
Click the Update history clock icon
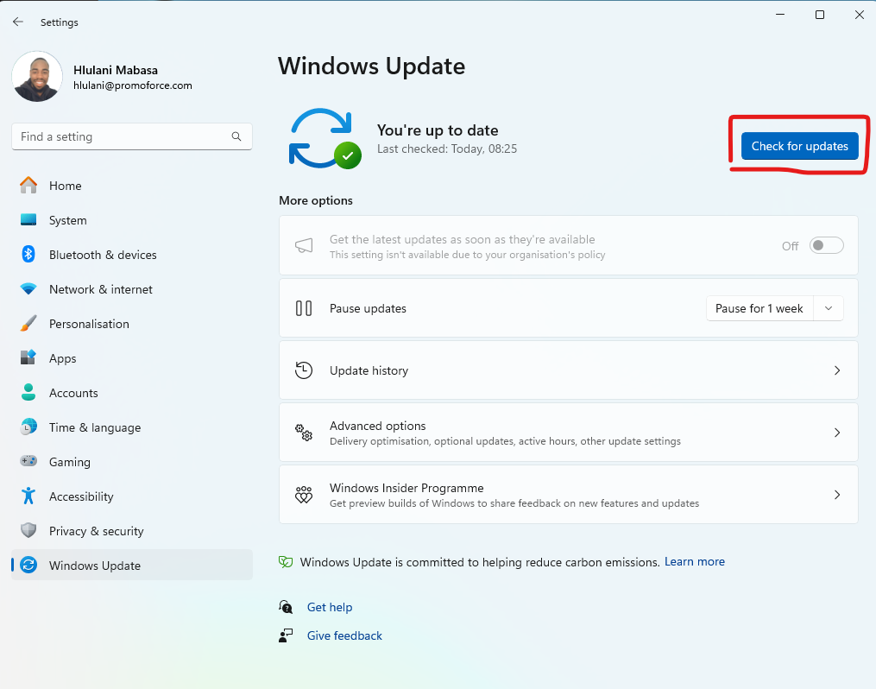(304, 370)
